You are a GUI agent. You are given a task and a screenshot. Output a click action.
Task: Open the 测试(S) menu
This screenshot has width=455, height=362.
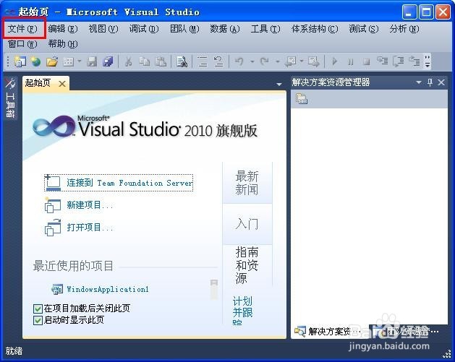[x=364, y=29]
